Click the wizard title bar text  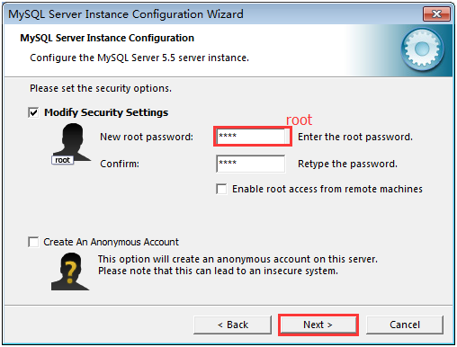tap(126, 14)
